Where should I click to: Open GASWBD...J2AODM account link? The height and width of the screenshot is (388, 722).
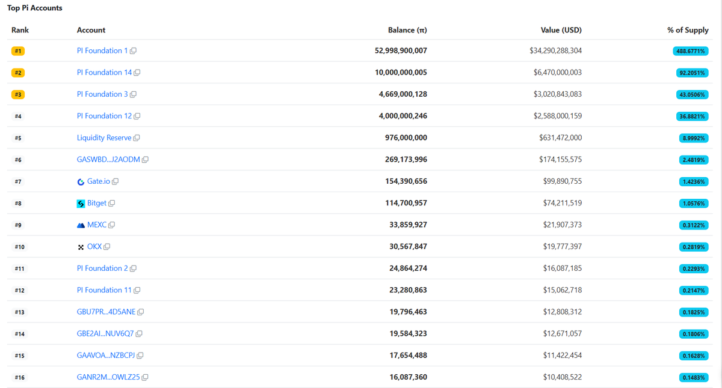click(x=108, y=159)
